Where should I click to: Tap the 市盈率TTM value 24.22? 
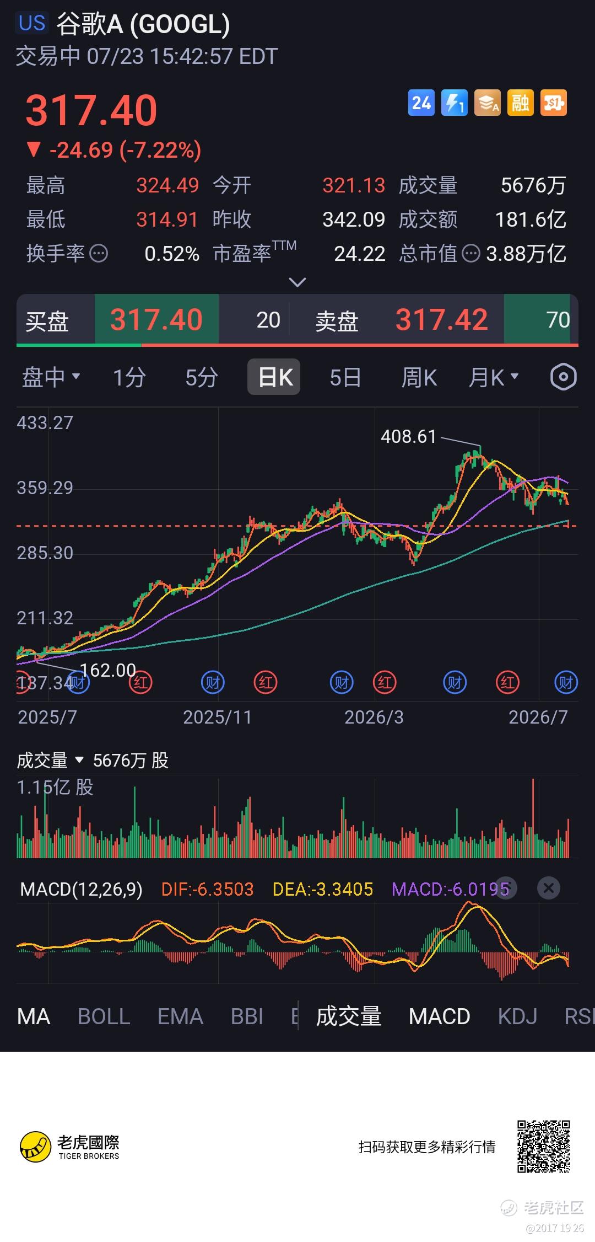[x=360, y=254]
